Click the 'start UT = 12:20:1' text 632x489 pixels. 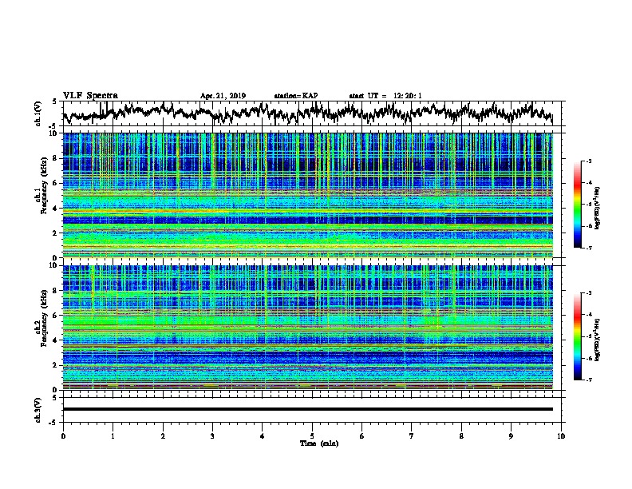click(385, 96)
